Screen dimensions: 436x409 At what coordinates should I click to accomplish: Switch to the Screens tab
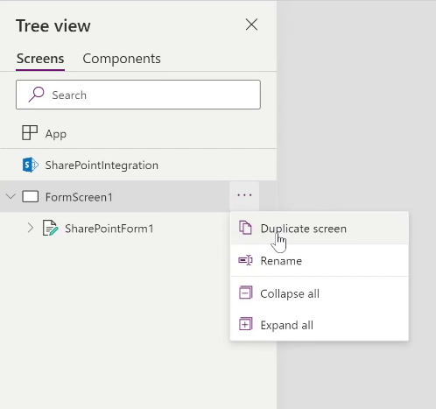click(x=40, y=59)
